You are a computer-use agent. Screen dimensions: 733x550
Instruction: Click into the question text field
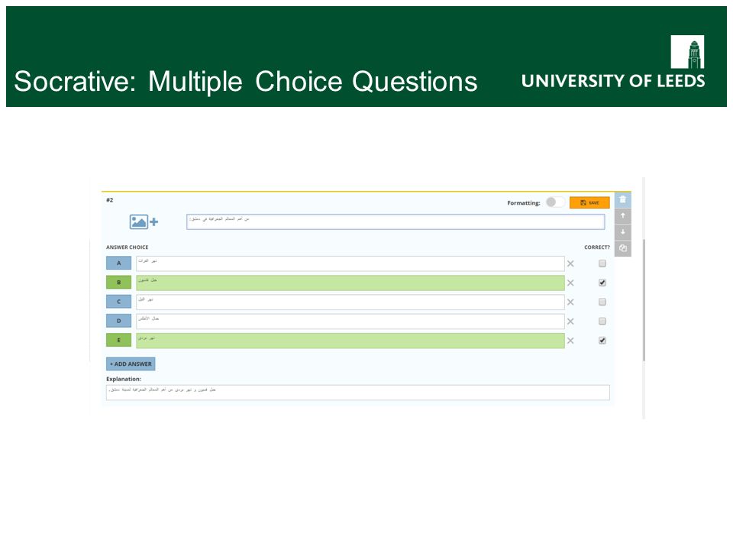point(396,222)
